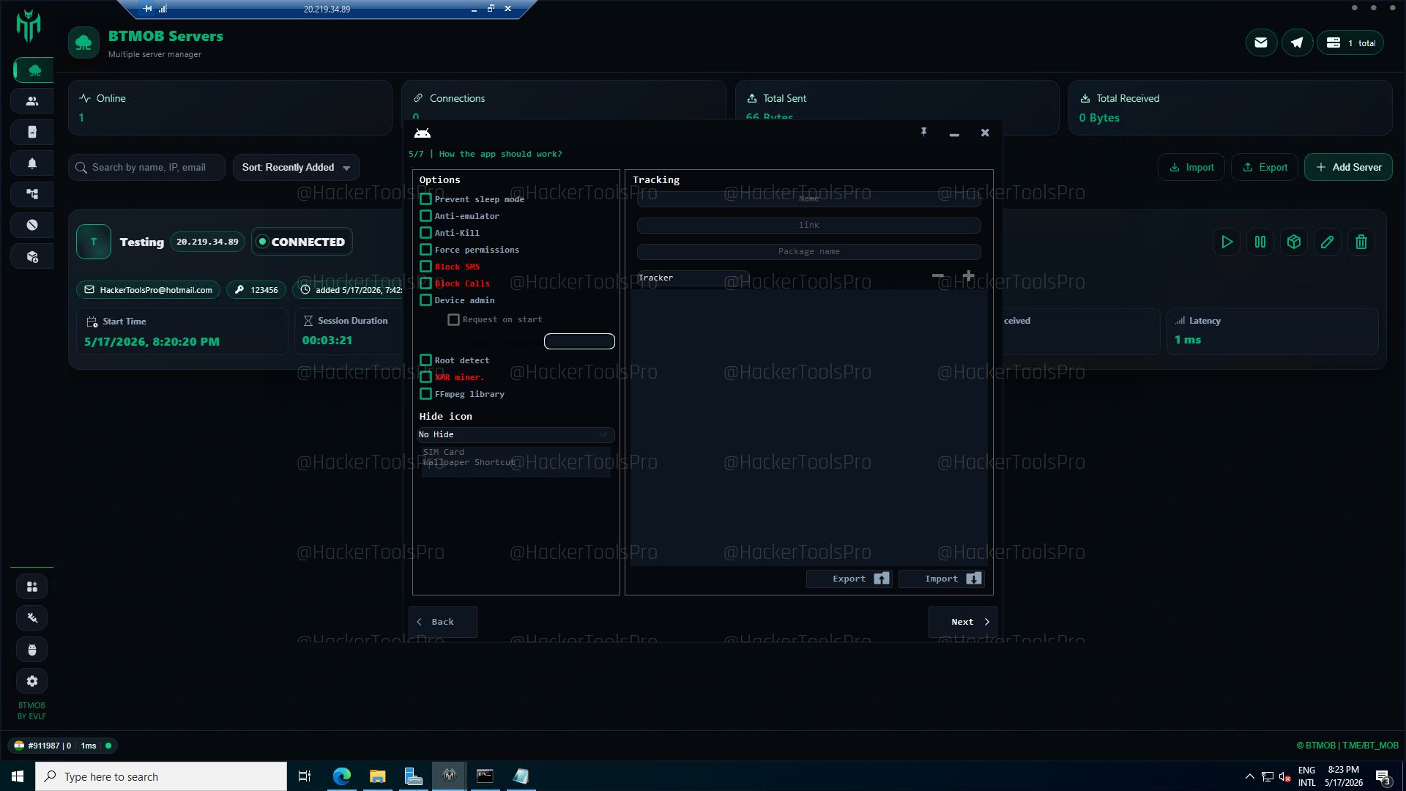Open the Sort: Recently Added dropdown
The image size is (1406, 791).
coord(296,168)
